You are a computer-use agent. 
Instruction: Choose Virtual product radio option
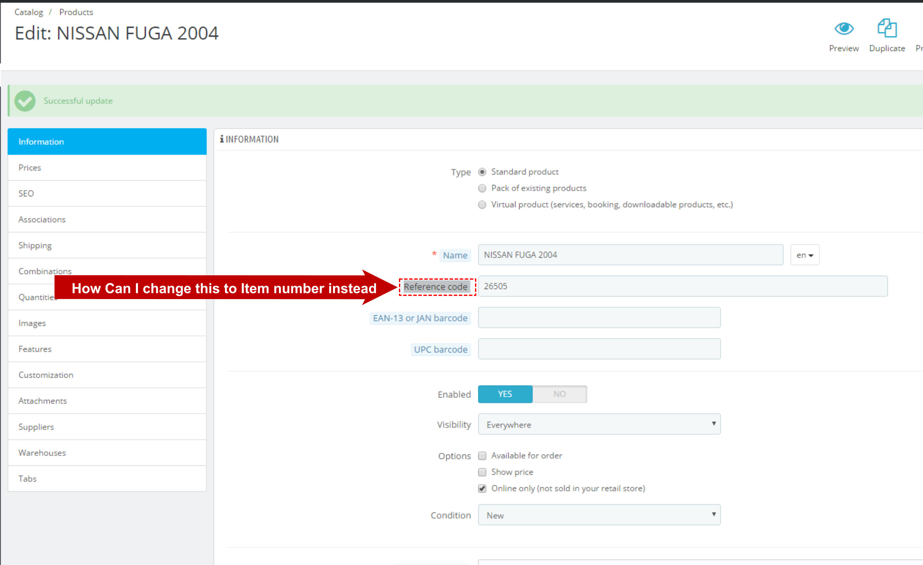[x=482, y=205]
